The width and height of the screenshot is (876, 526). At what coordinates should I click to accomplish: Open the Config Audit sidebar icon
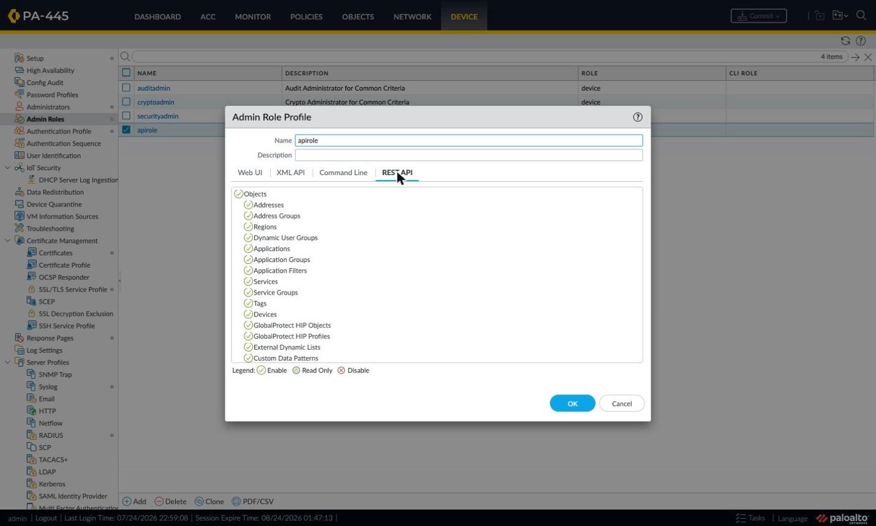coord(20,83)
